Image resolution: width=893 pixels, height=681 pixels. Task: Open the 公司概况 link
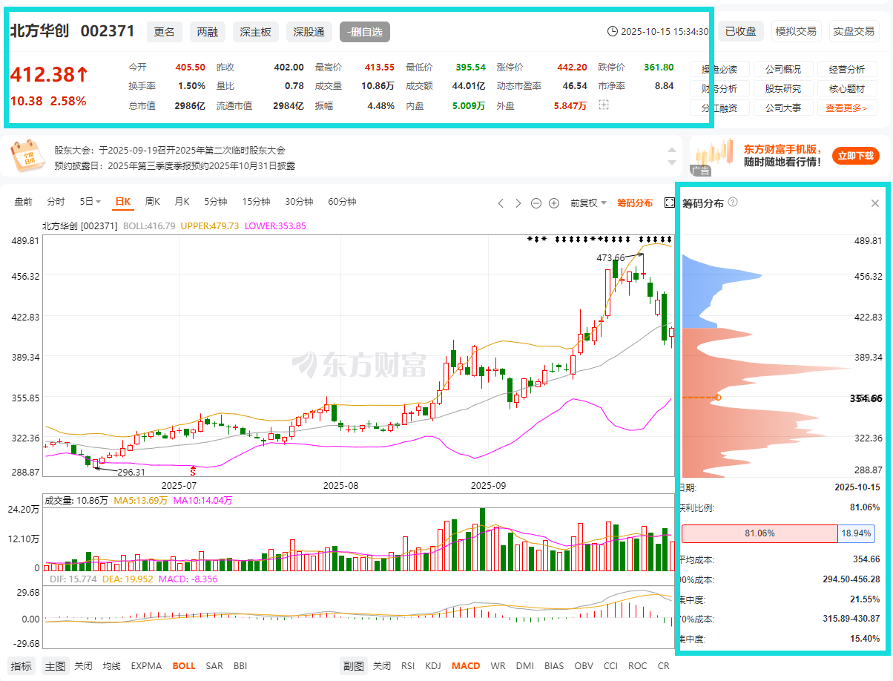pyautogui.click(x=782, y=70)
